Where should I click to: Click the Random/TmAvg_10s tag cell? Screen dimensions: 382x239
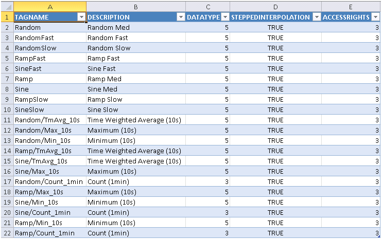point(49,120)
